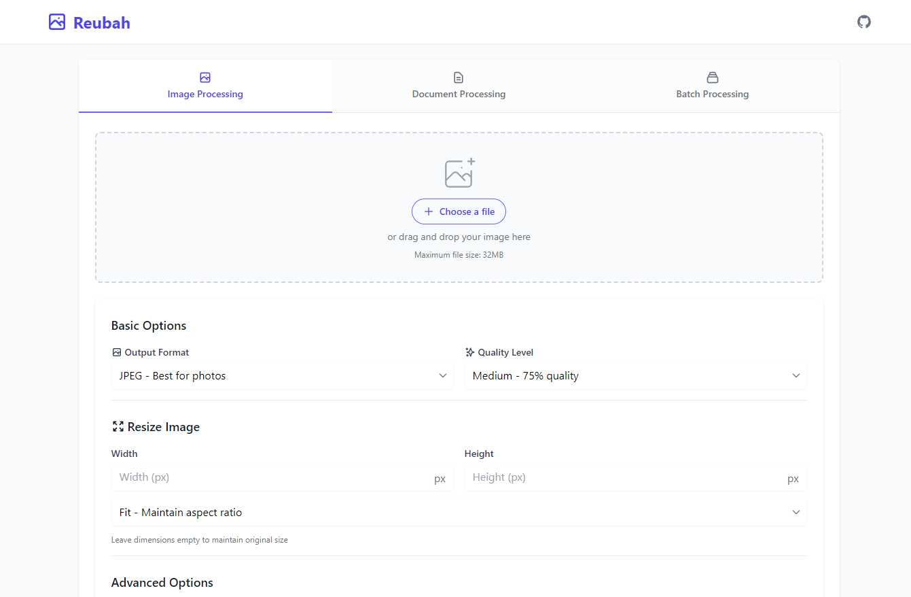911x597 pixels.
Task: Open the GitHub repository icon
Action: [x=864, y=22]
